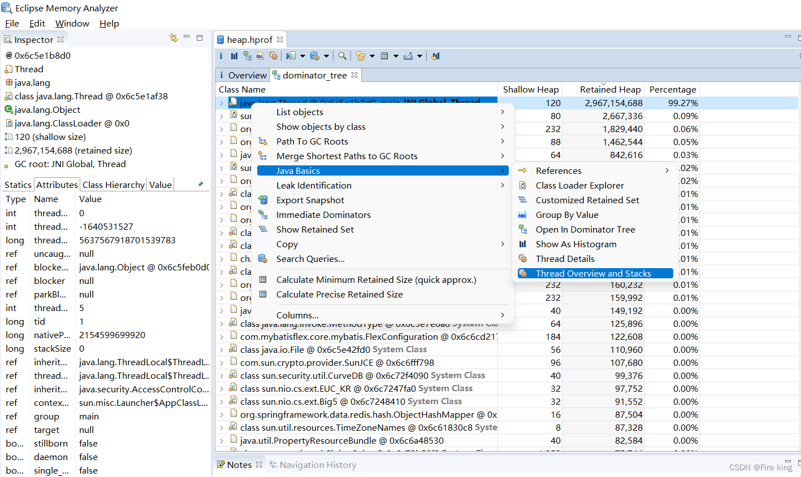Click the Find Object magnifier icon
Screen dimensions: 801x477
point(343,56)
